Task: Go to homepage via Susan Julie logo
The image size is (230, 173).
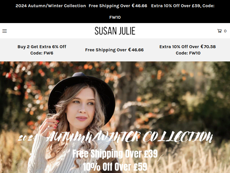Action: tap(115, 31)
